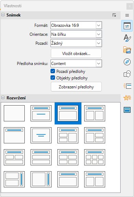
Task: Select vertical title with single content layout
Action: (41, 179)
